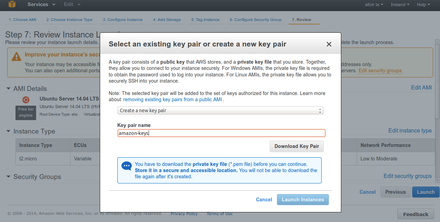Open the Edit menu in top bar
The width and height of the screenshot is (440, 222).
(72, 4)
